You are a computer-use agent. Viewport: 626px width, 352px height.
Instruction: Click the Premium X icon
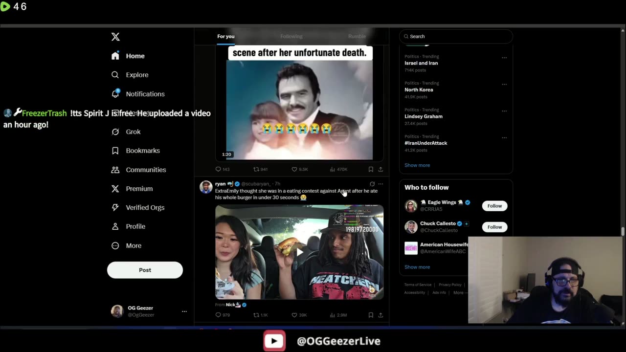pos(115,188)
